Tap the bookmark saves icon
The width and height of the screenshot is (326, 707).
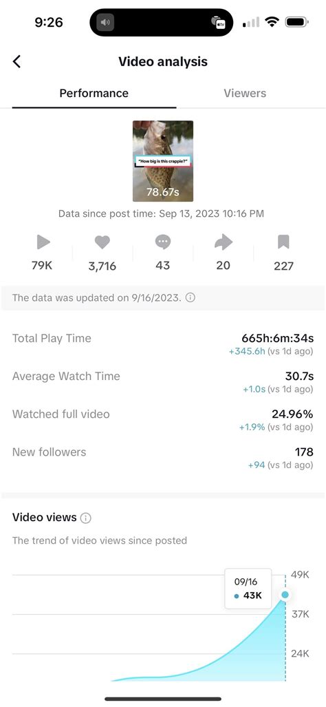283,242
